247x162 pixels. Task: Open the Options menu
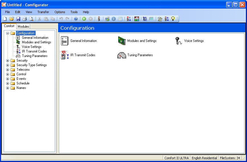(x=60, y=12)
